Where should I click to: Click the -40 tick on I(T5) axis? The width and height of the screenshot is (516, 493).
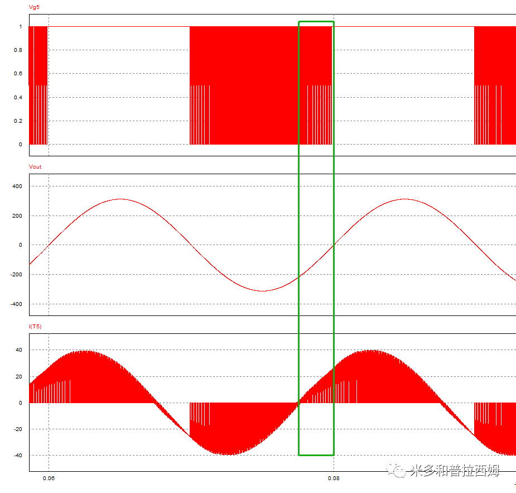tap(18, 456)
